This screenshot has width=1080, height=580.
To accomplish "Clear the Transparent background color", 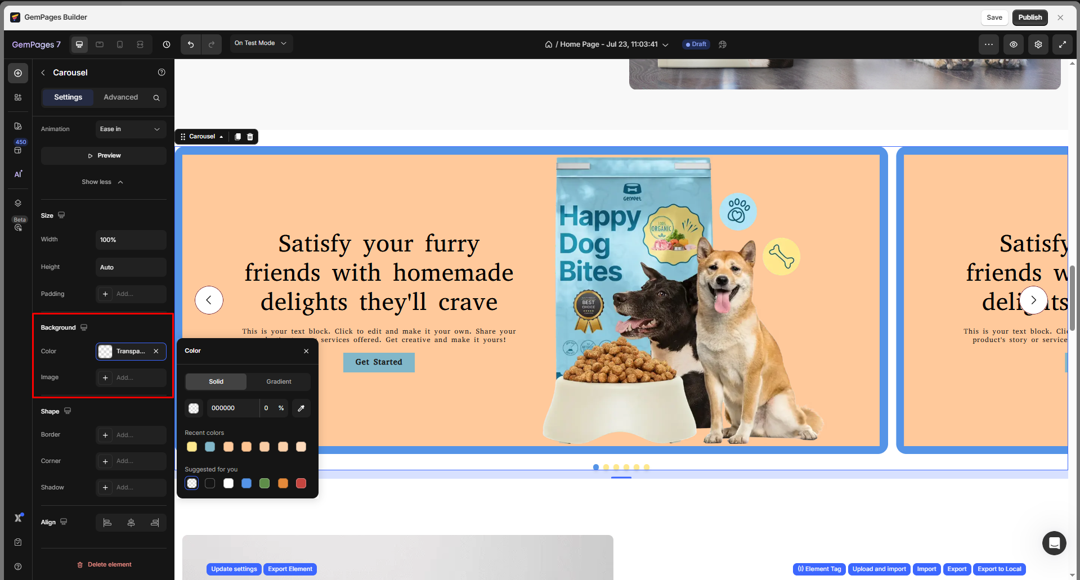I will tap(156, 351).
